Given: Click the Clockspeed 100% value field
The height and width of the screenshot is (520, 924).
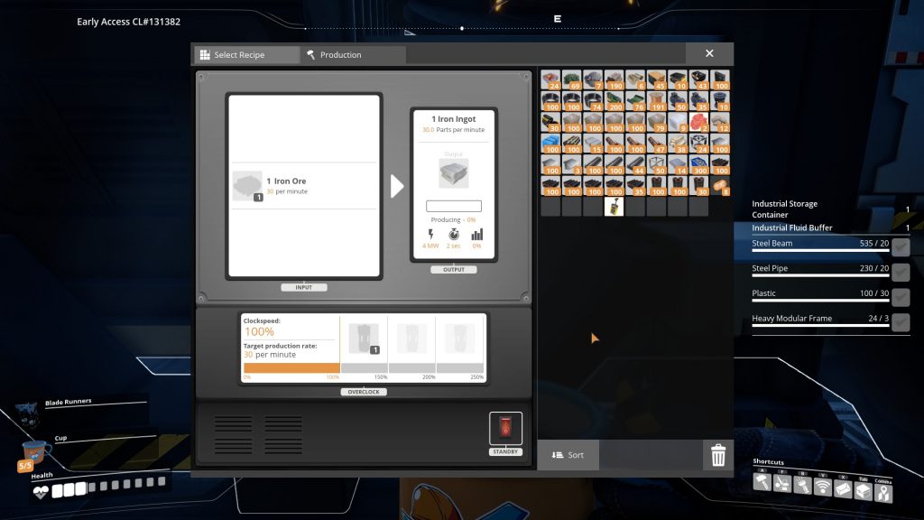Looking at the screenshot, I should [261, 332].
